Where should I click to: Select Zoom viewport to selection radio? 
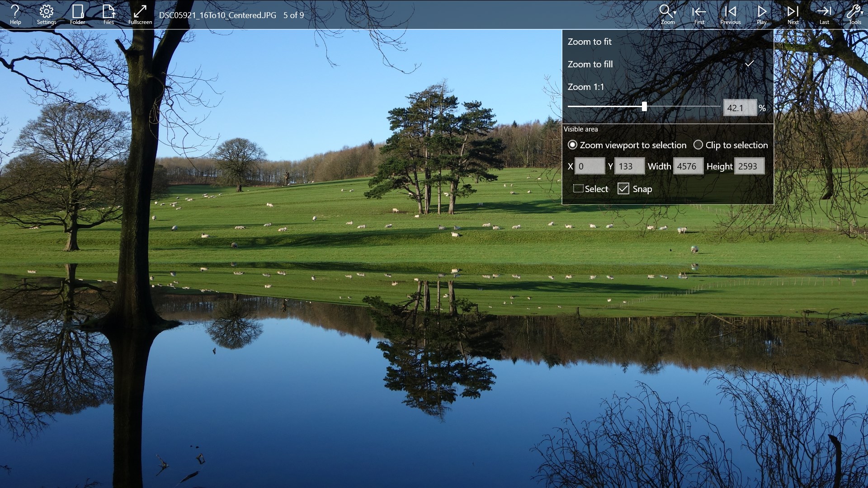(x=573, y=145)
